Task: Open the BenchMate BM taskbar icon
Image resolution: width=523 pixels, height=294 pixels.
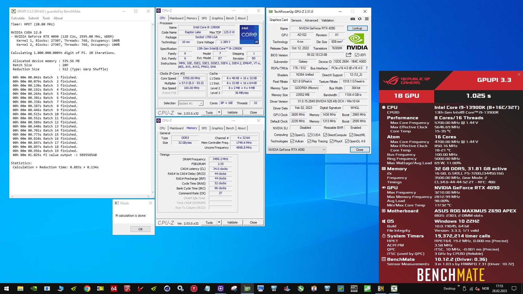Action: [381, 289]
